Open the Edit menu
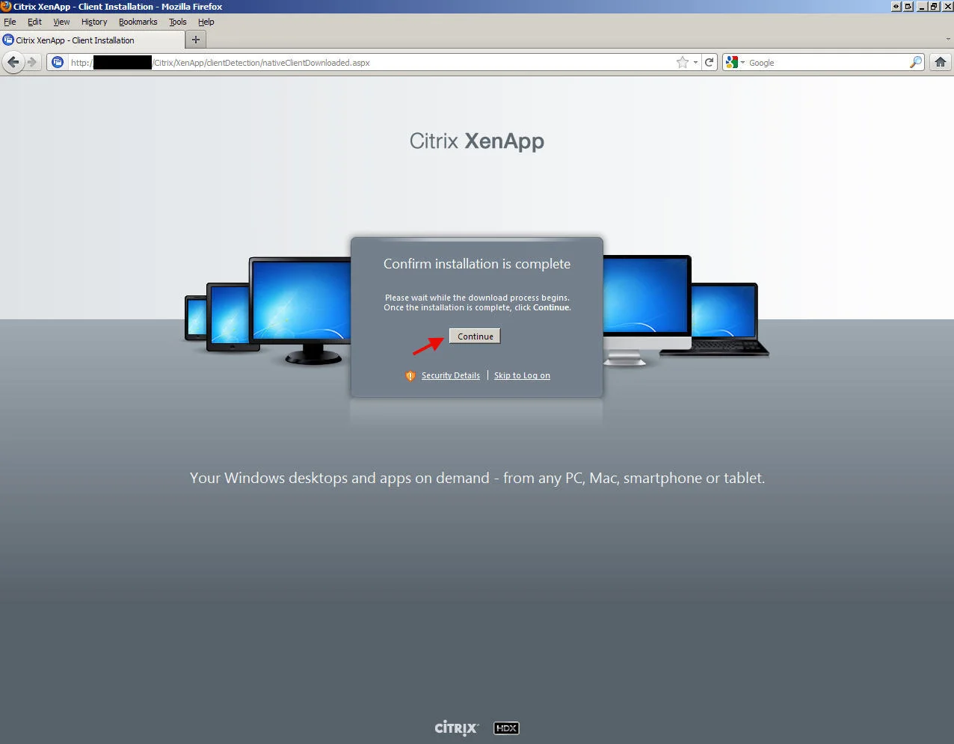 (x=34, y=22)
